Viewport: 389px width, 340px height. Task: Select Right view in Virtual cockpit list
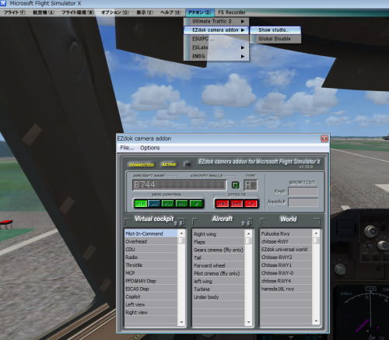tap(152, 313)
